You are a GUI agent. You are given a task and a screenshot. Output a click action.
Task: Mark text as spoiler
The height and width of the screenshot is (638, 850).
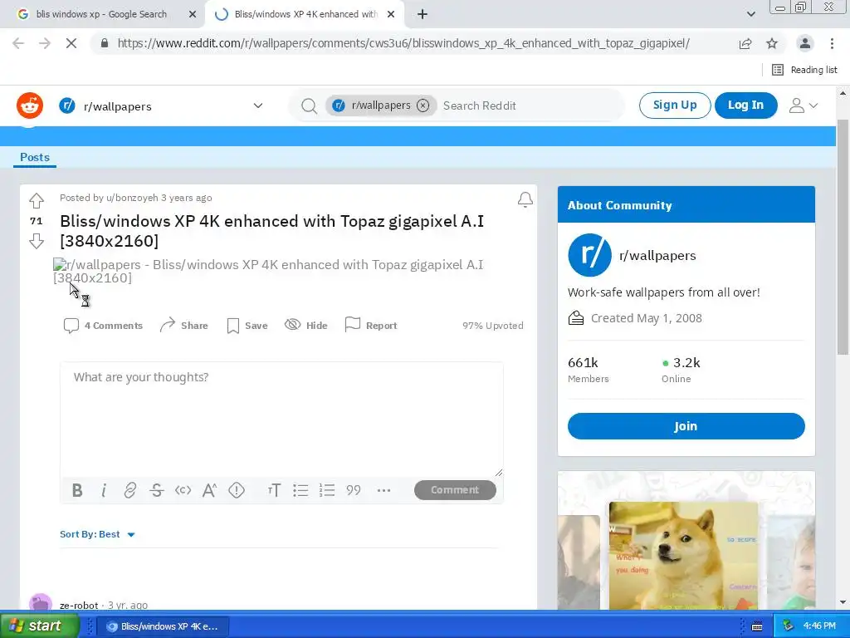pos(237,490)
